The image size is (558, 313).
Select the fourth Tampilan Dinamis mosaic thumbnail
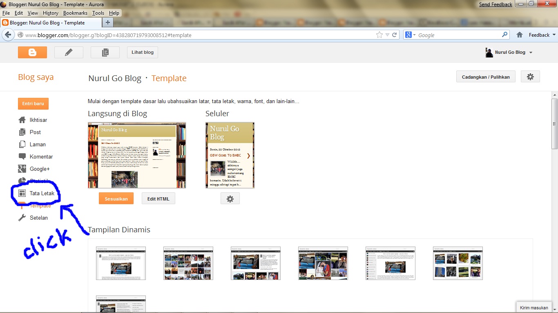coord(323,263)
